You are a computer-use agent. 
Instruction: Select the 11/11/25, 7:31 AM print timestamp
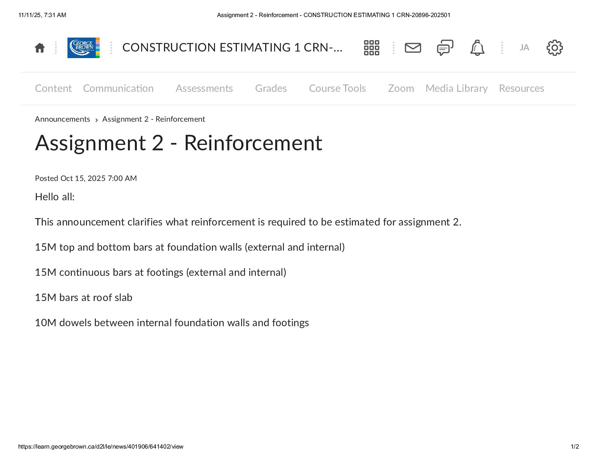click(x=42, y=15)
